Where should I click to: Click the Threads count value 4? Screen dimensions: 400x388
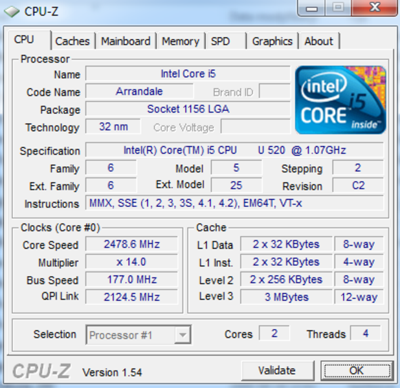tap(366, 333)
